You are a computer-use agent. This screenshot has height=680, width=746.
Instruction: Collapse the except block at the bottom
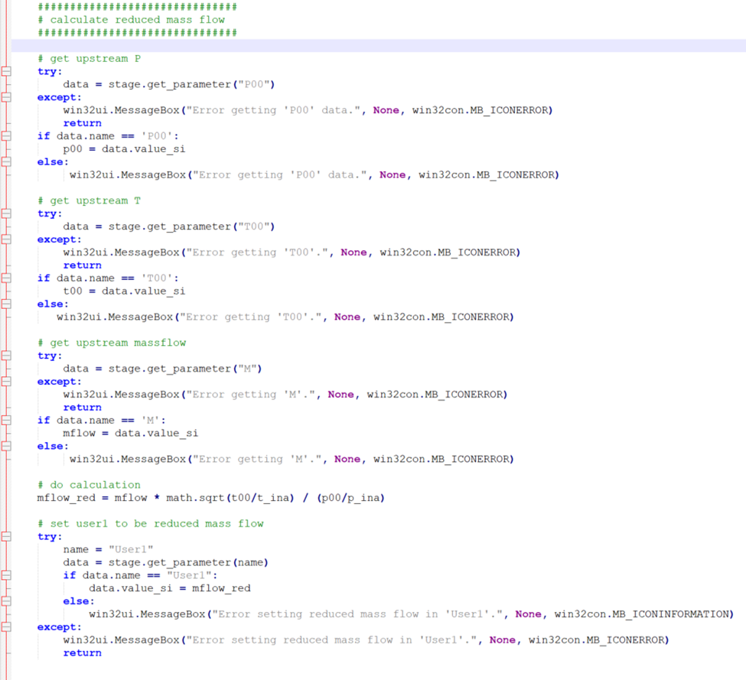(x=6, y=626)
